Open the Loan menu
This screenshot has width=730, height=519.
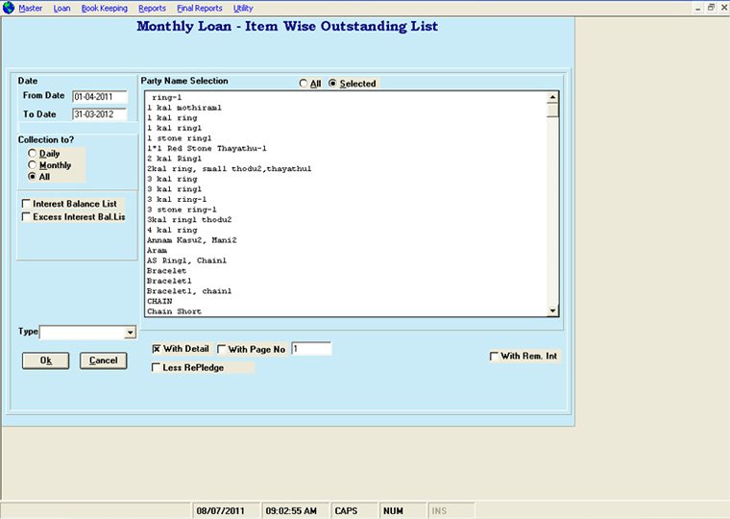tap(61, 8)
